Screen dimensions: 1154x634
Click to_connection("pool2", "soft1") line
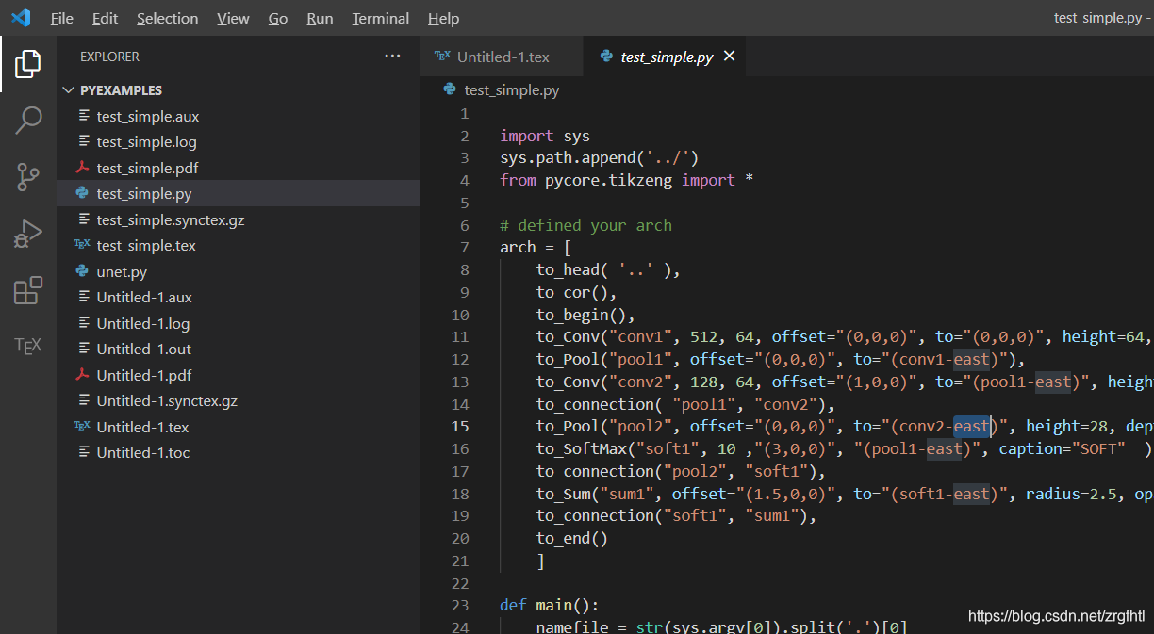[x=681, y=471]
